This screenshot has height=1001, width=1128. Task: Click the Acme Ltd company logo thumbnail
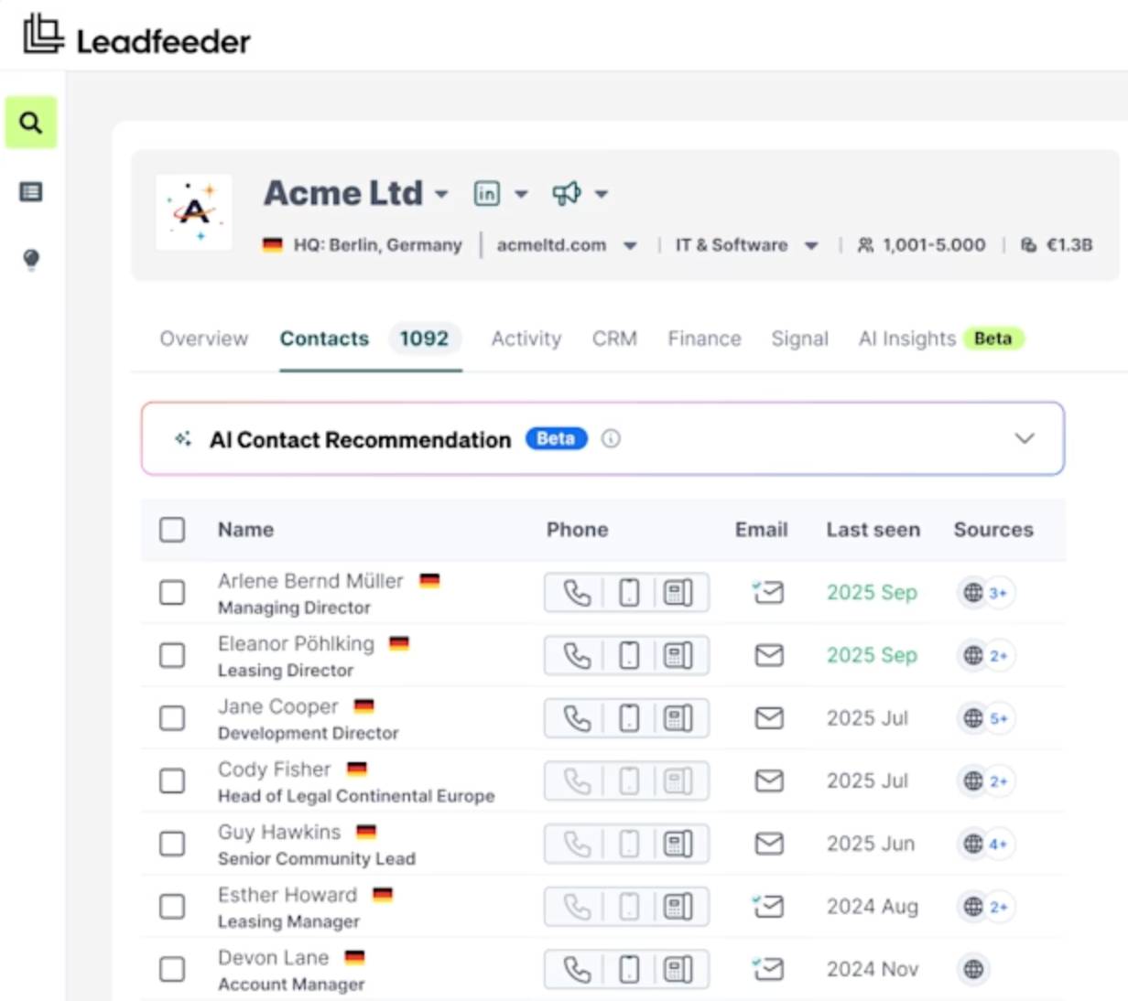(194, 212)
